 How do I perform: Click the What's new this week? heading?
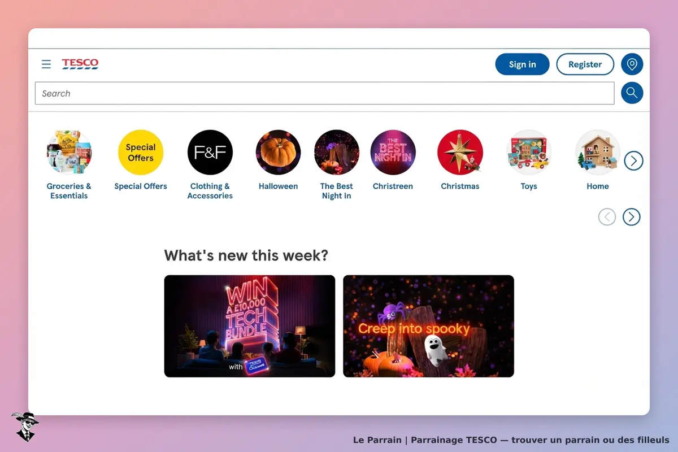tap(246, 255)
